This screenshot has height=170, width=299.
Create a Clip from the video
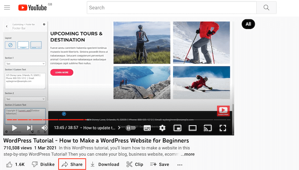[135, 164]
